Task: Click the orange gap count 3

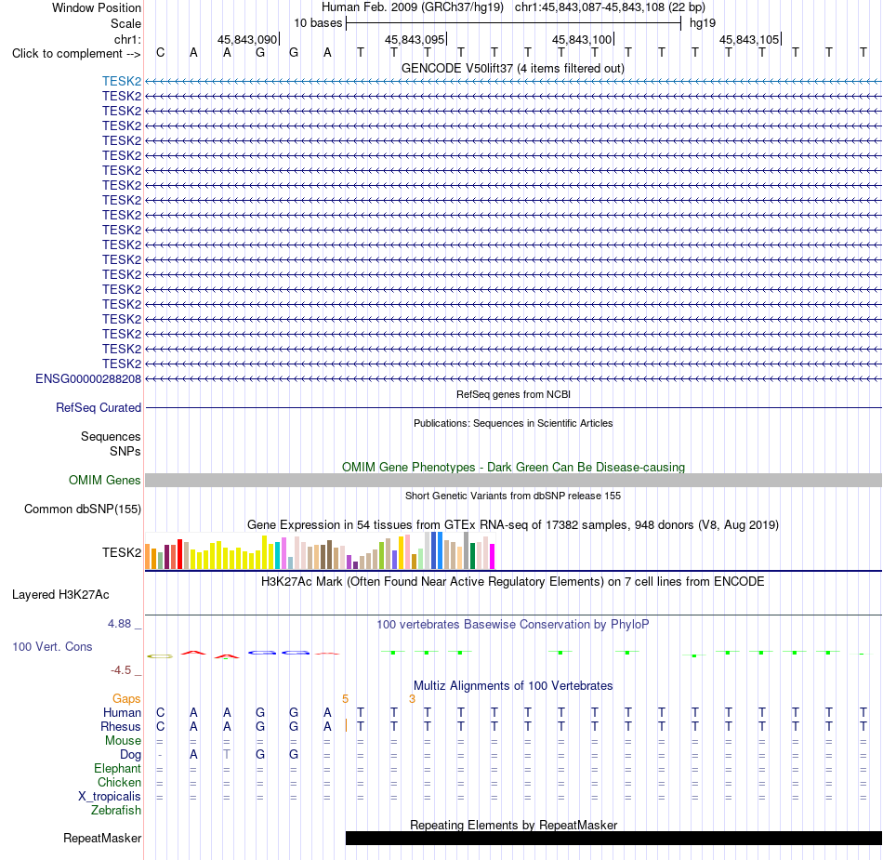Action: coord(412,699)
